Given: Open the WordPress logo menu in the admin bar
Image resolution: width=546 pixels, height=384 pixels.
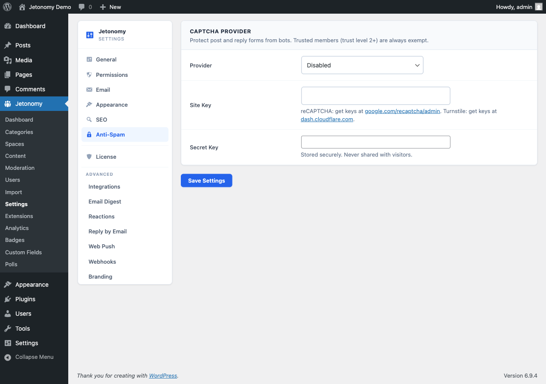Looking at the screenshot, I should tap(7, 6).
